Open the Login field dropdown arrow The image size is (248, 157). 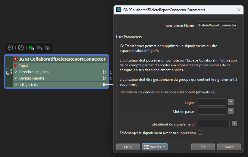pos(231,102)
